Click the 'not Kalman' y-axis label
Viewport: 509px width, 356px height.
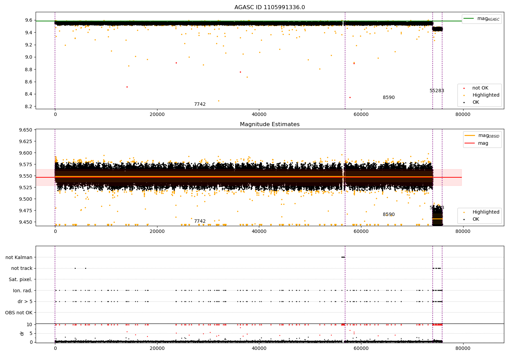click(x=19, y=257)
